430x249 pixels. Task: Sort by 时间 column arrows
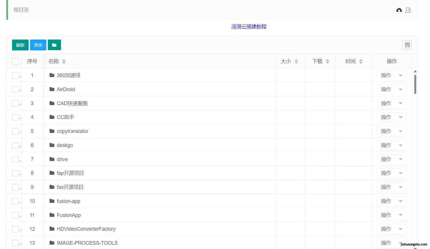361,61
